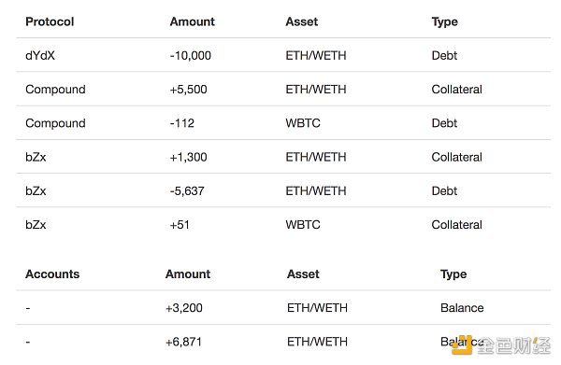Click the Type header in the first table
This screenshot has width=561, height=365.
[x=445, y=22]
